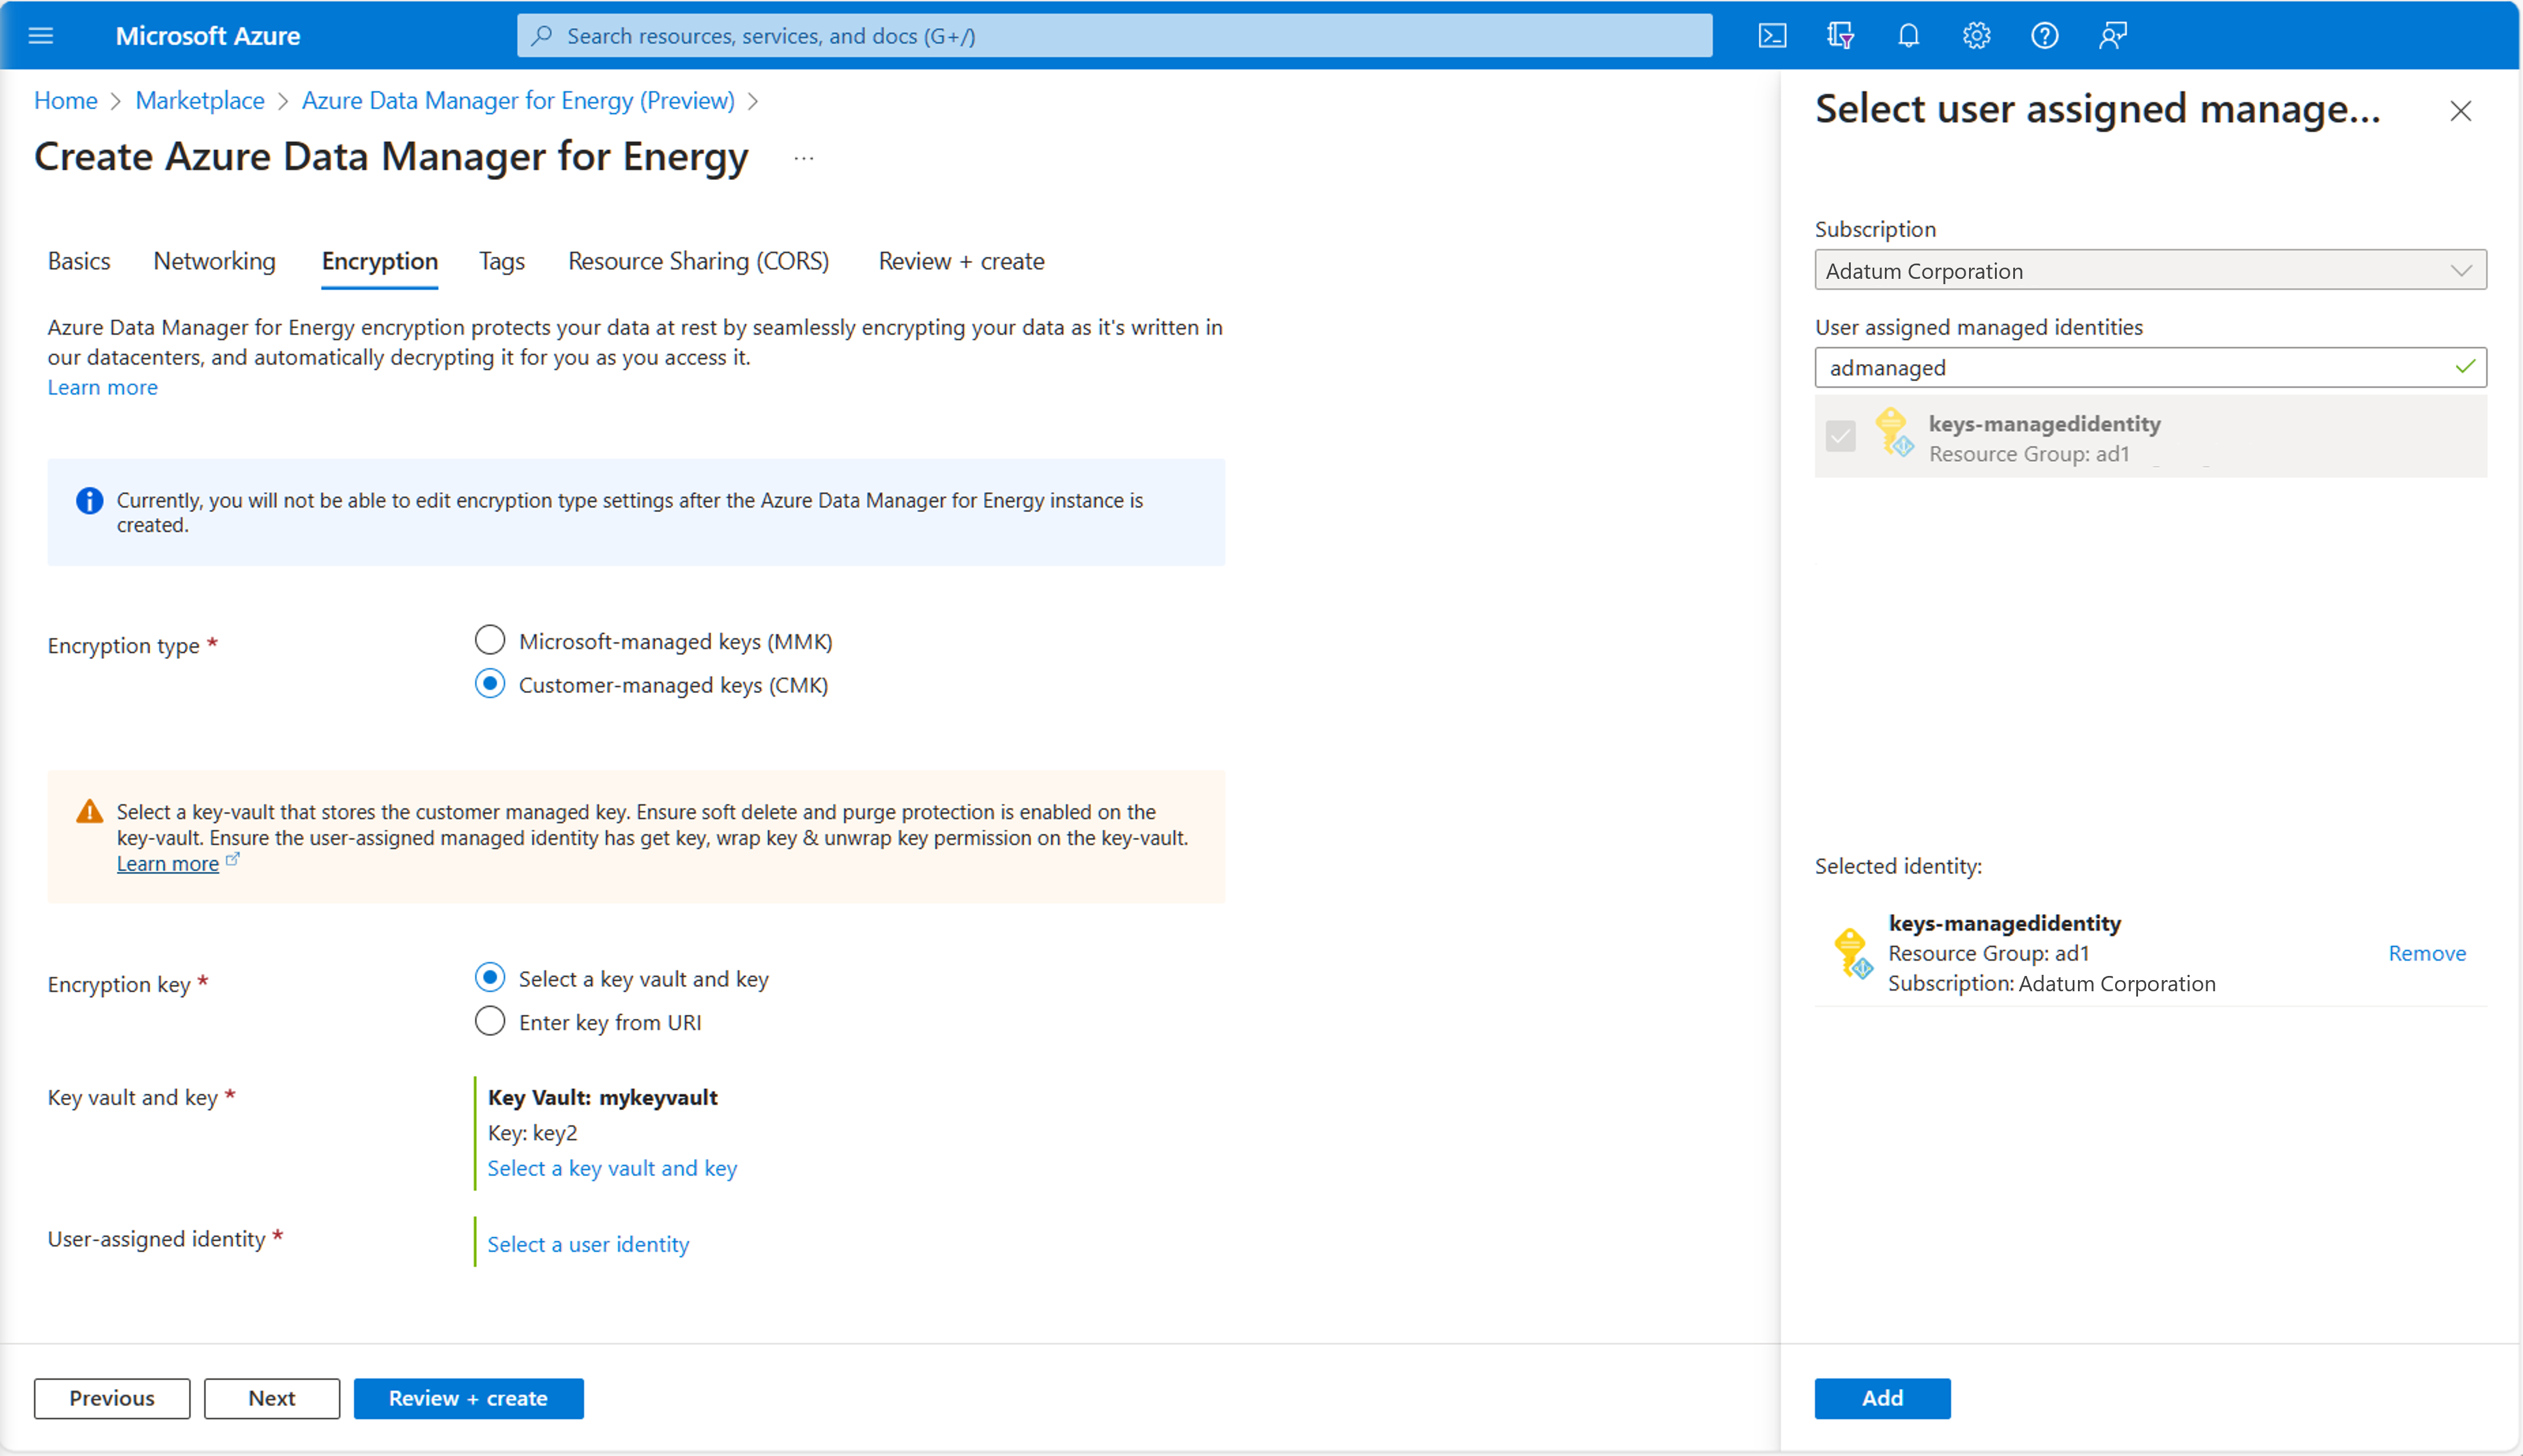This screenshot has height=1456, width=2523.
Task: Open the feedback icon in the top bar
Action: (2113, 35)
